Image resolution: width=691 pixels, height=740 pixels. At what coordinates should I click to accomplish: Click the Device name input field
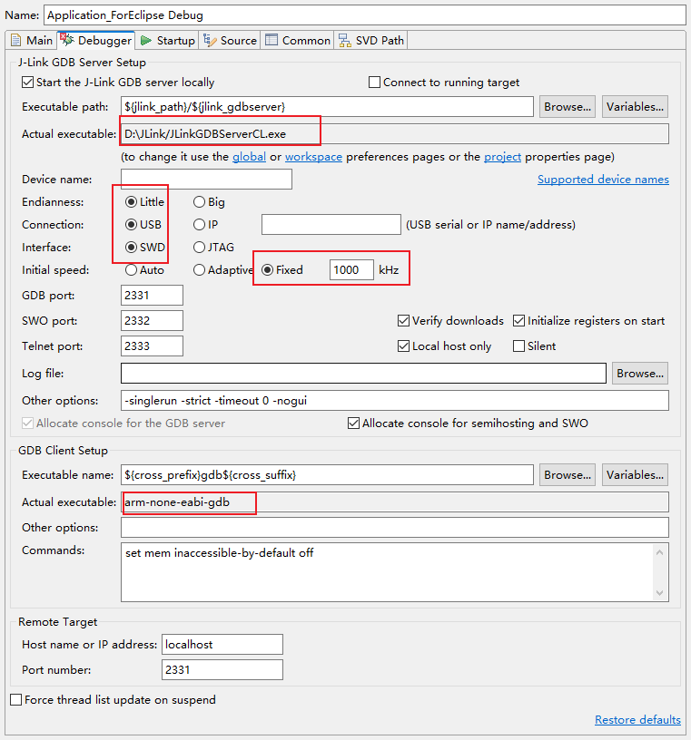coord(206,180)
